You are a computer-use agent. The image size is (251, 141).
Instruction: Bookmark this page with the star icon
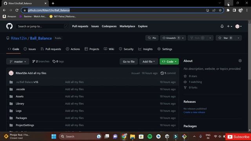(220, 10)
